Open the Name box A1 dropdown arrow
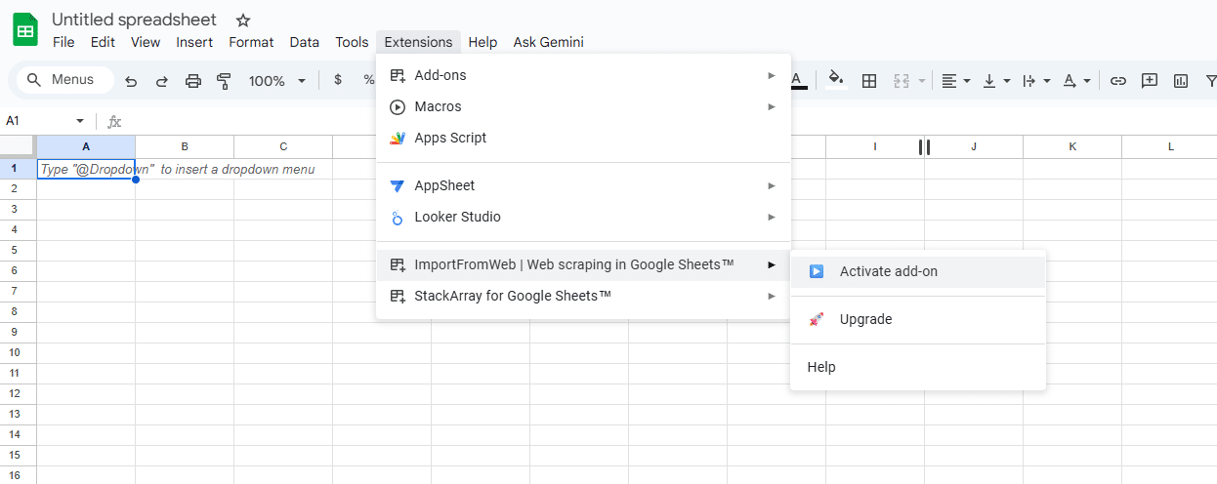Image resolution: width=1217 pixels, height=484 pixels. pyautogui.click(x=80, y=121)
